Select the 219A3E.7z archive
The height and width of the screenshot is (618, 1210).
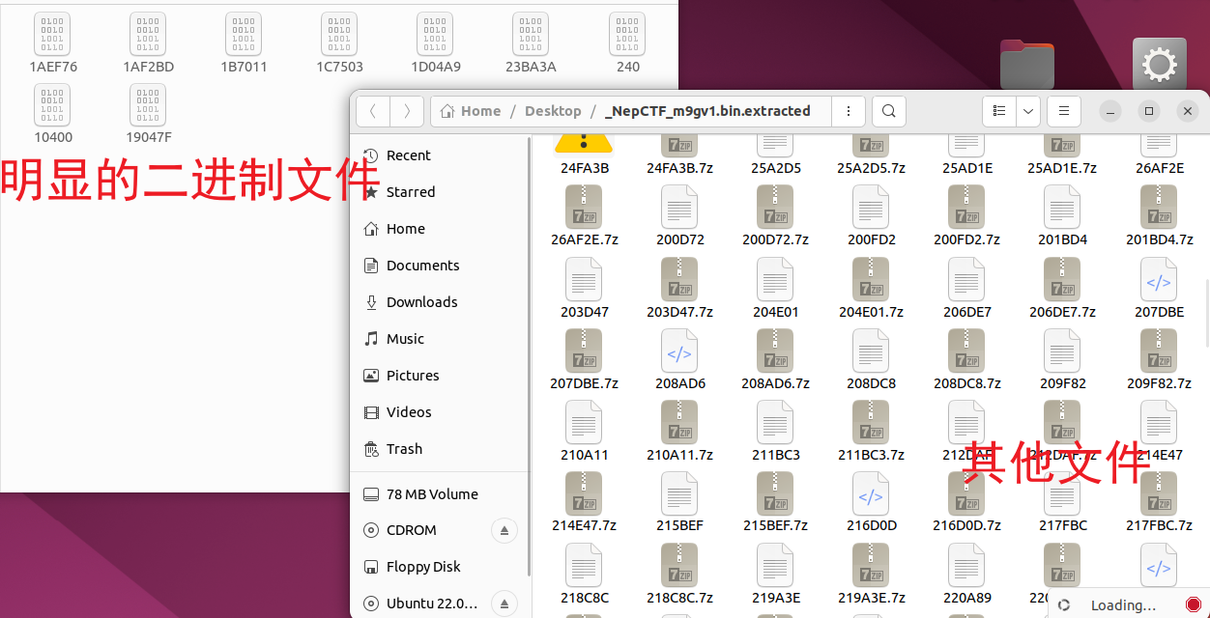coord(871,574)
